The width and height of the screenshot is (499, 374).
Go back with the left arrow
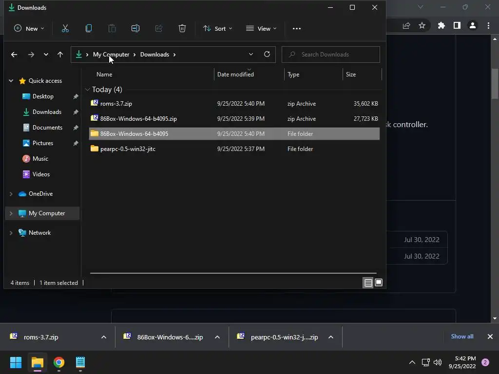(x=14, y=55)
